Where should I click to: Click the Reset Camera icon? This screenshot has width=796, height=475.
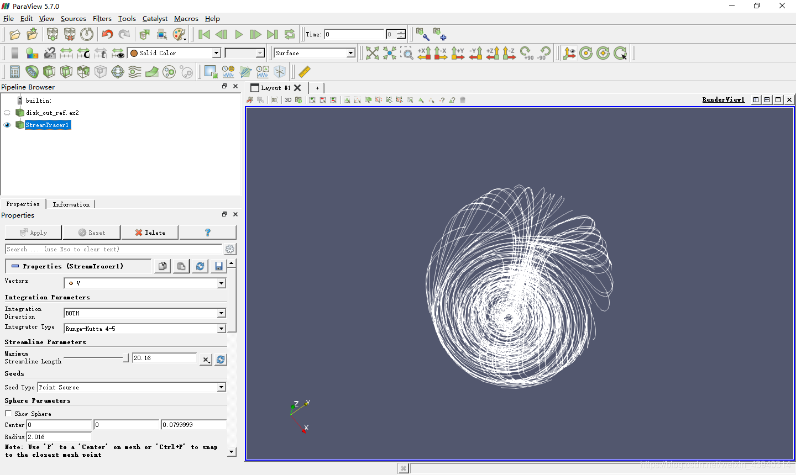[x=373, y=53]
